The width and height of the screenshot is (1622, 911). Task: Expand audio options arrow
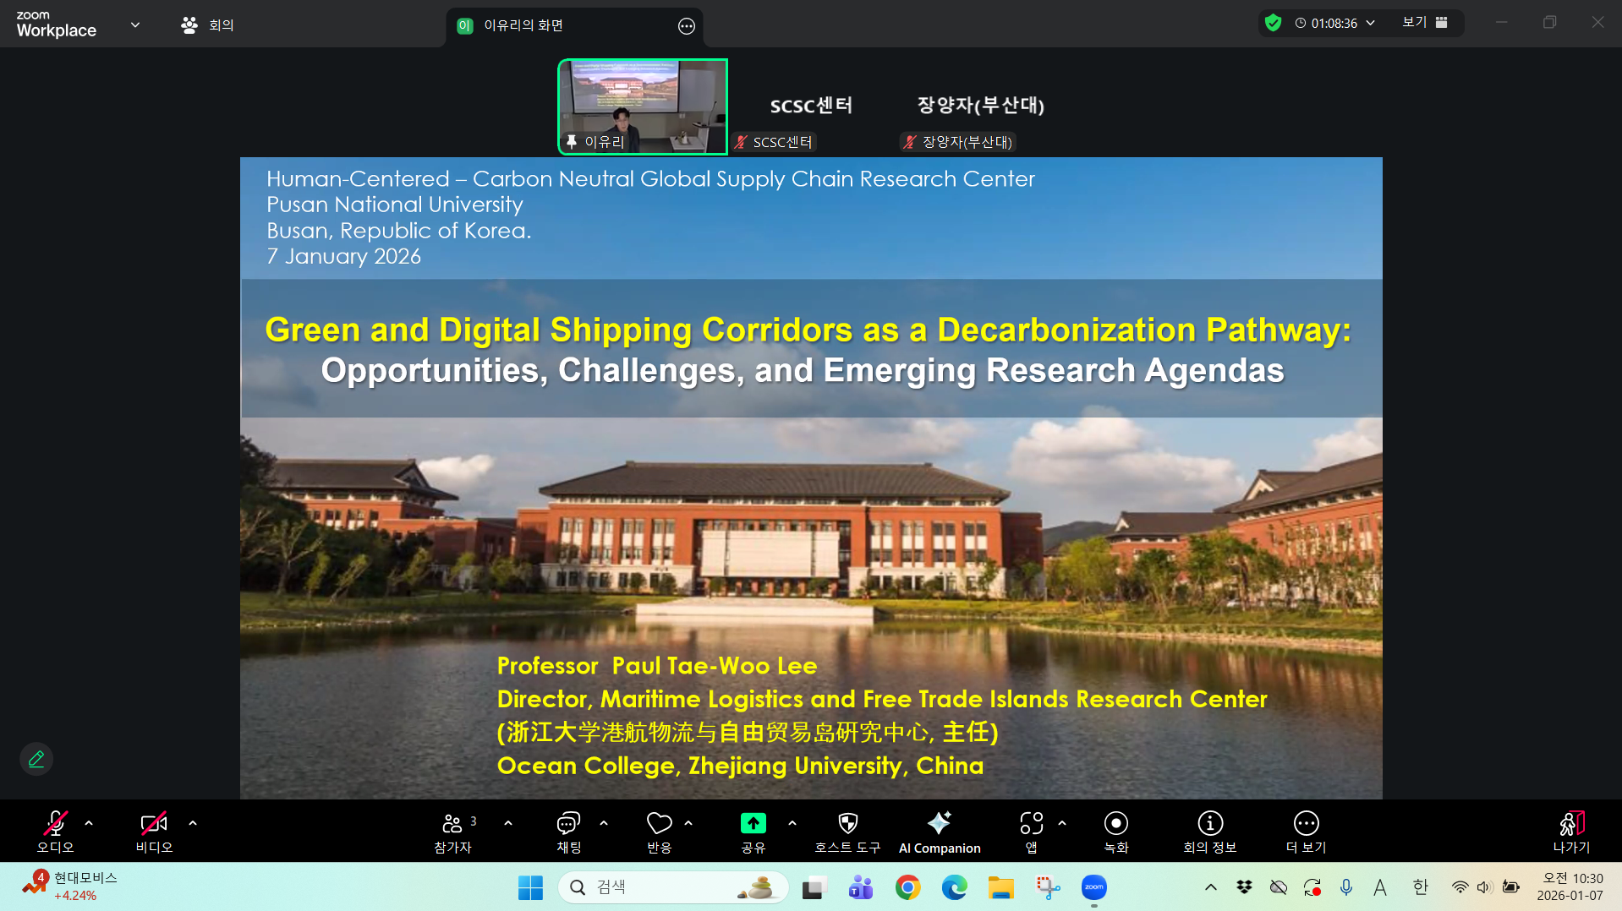click(x=89, y=822)
